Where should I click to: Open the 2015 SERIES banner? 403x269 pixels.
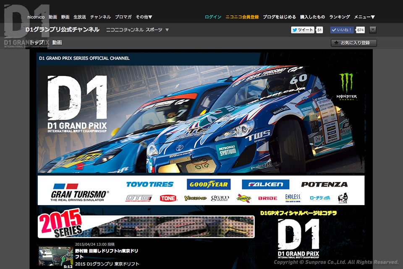tap(146, 224)
